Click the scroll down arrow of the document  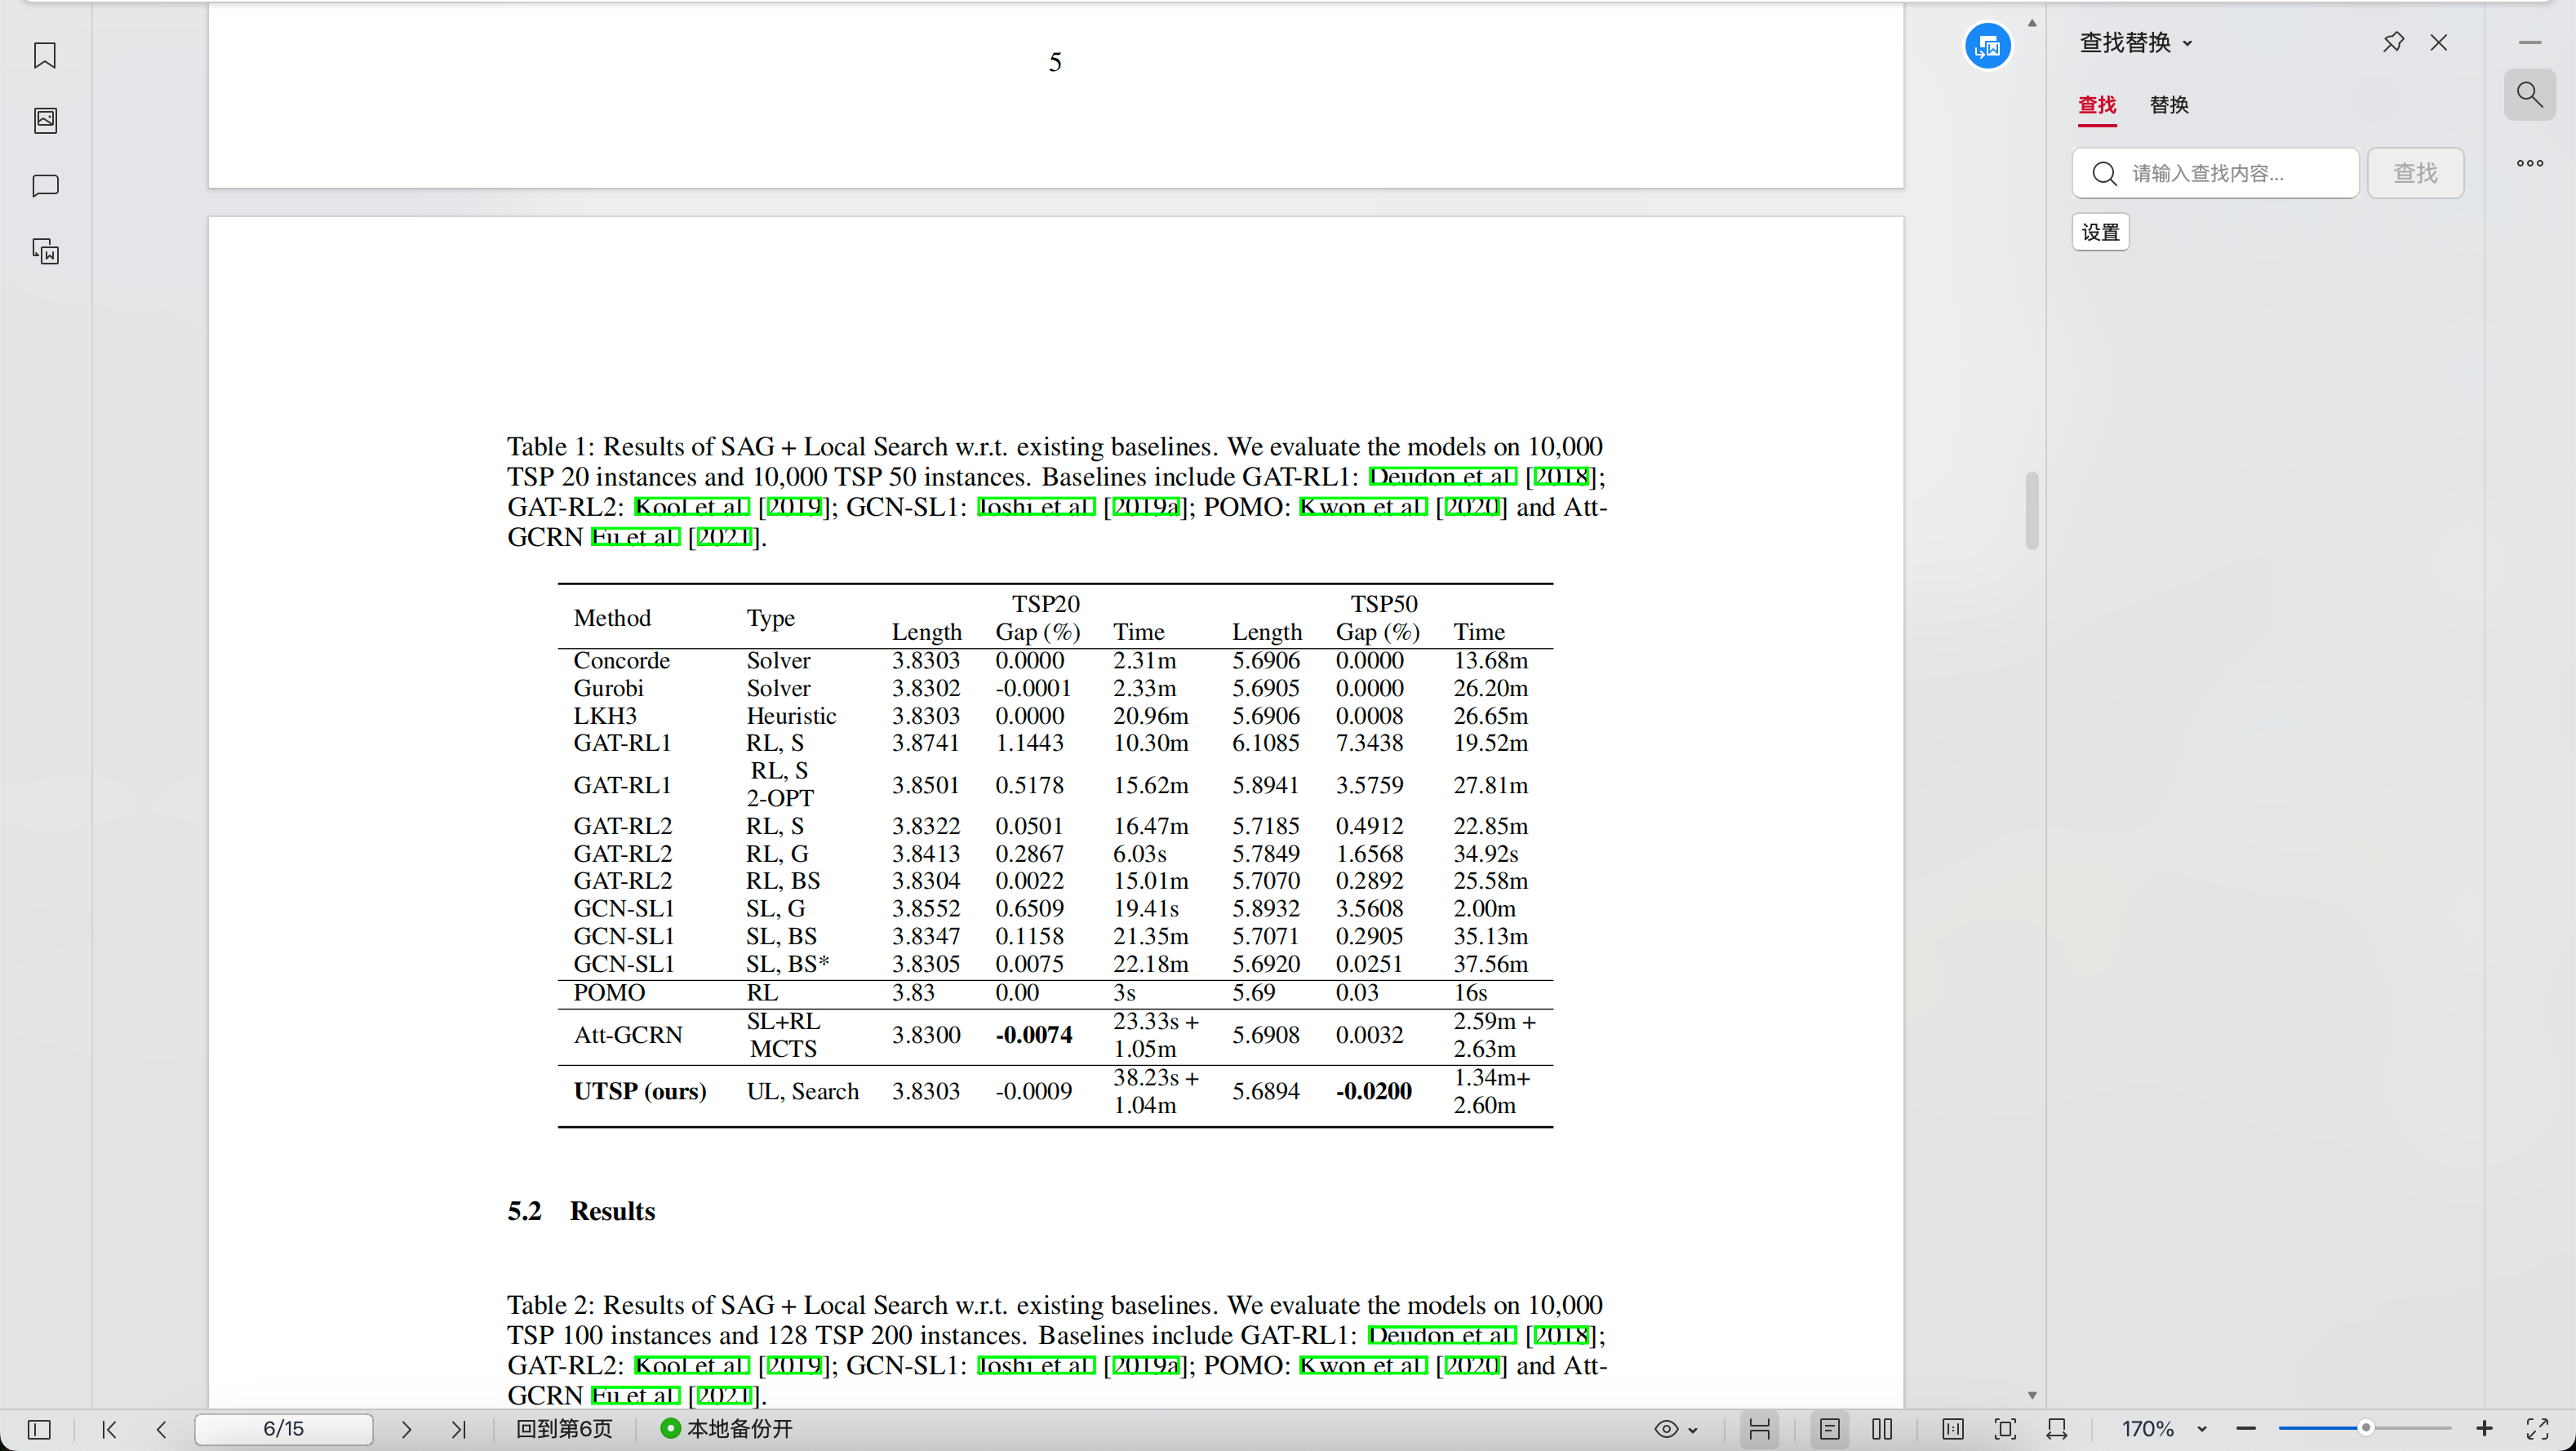pos(2031,1395)
